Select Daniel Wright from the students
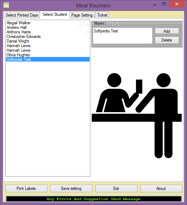The height and width of the screenshot is (205, 187). coord(48,41)
